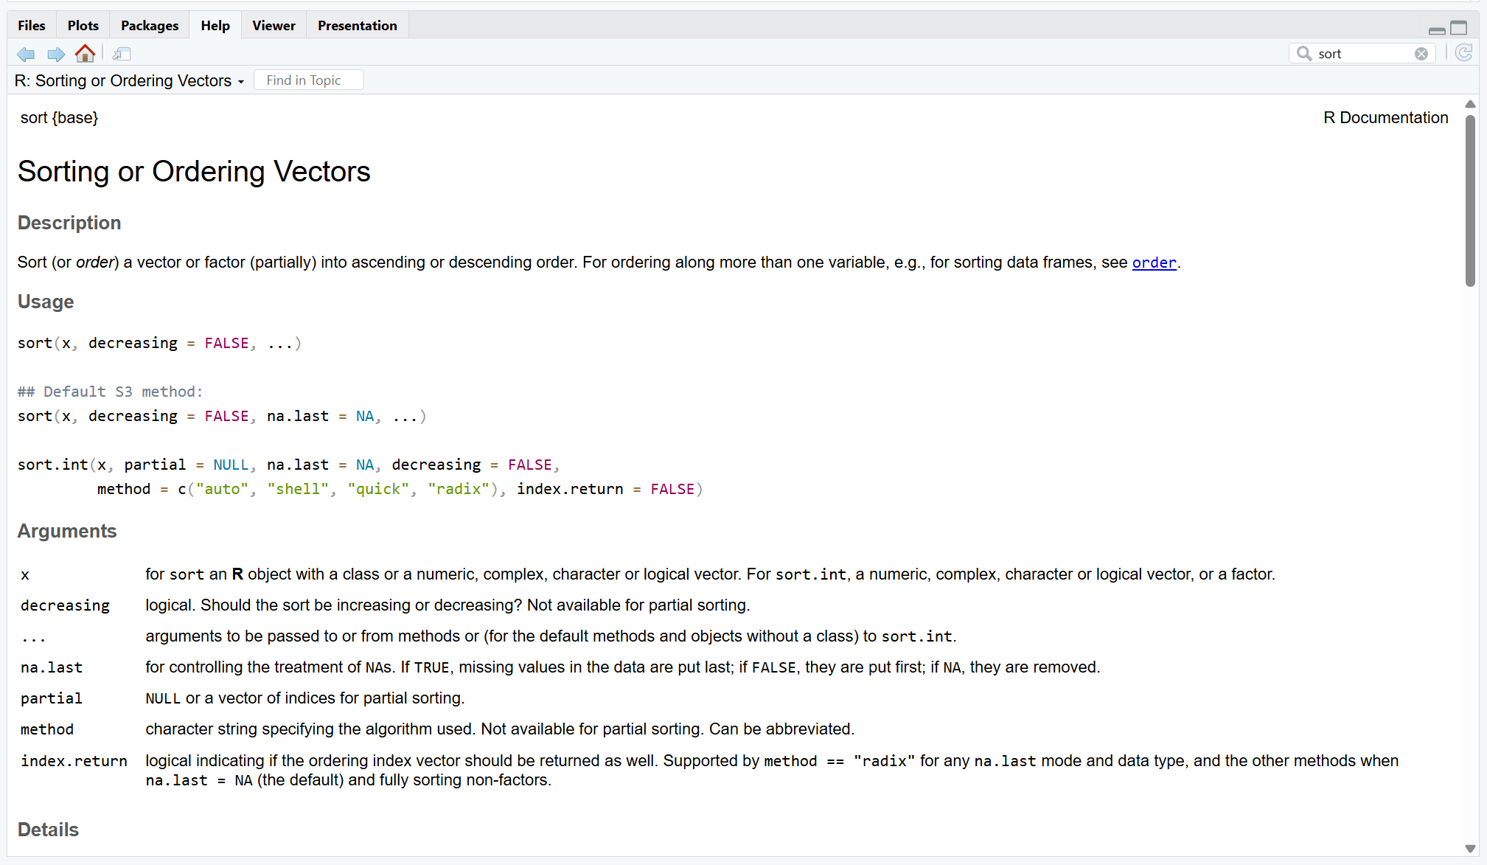Show help topic in new window
Viewport: 1487px width, 865px height.
(122, 54)
